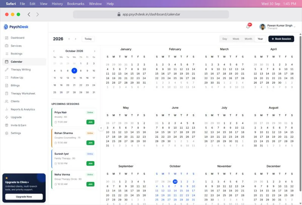Click the Bookings list icon
Viewport: 302px width, 205px height.
pos(7,54)
